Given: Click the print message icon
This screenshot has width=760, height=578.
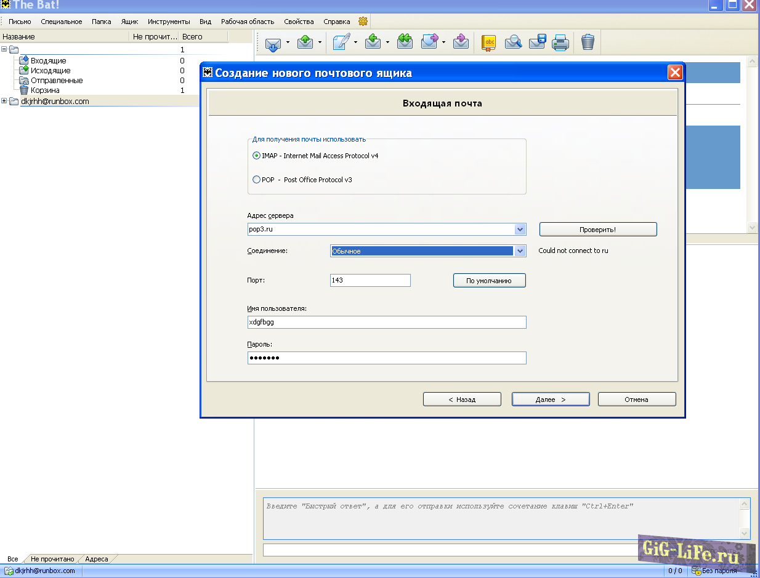Looking at the screenshot, I should (x=560, y=42).
